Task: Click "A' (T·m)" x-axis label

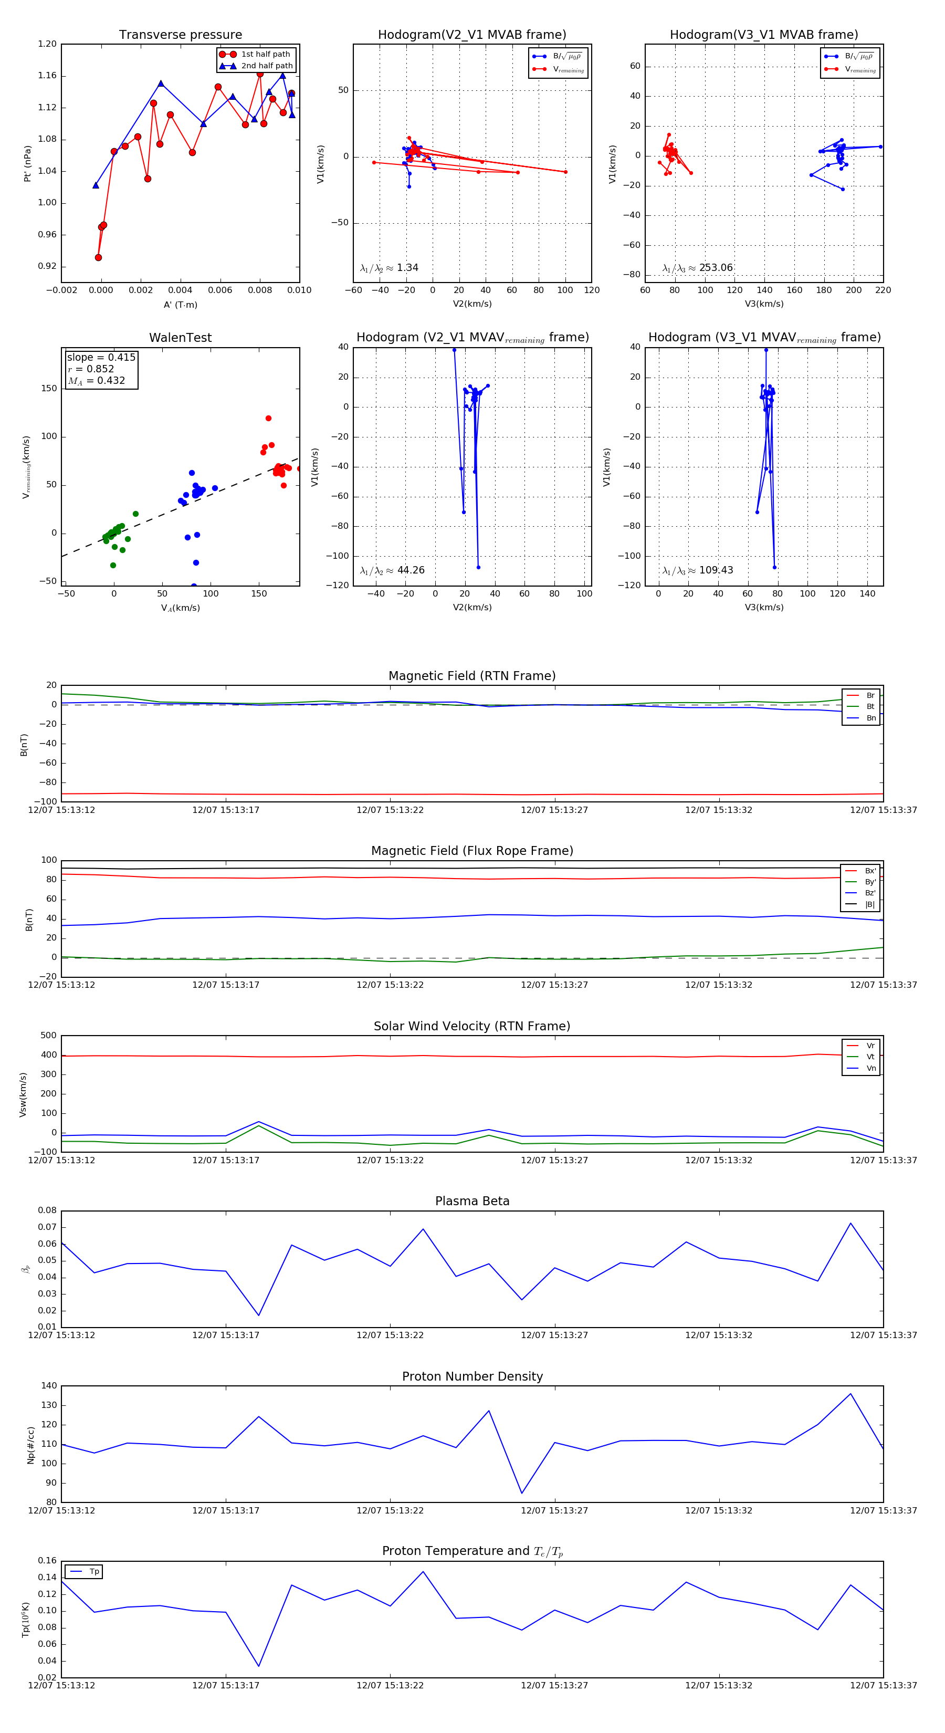Action: (180, 305)
